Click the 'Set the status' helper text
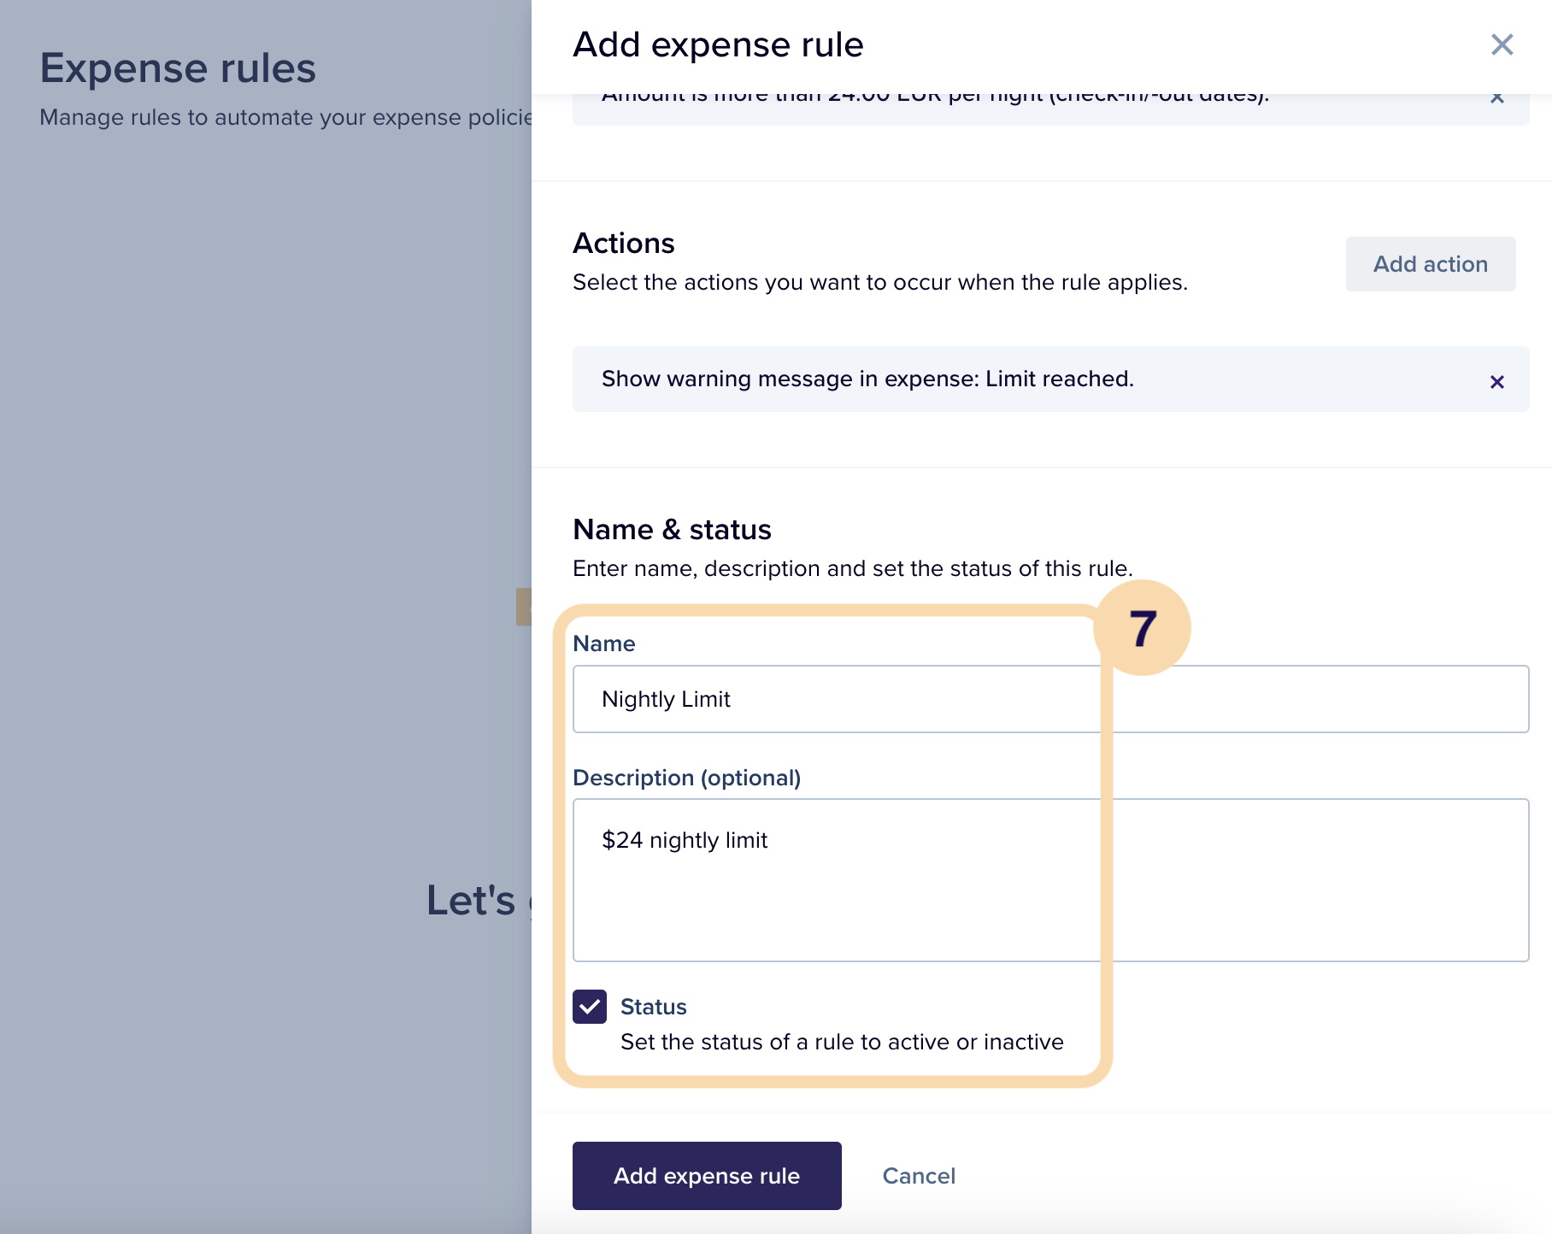Screen dimensions: 1552x1234 tap(842, 1042)
